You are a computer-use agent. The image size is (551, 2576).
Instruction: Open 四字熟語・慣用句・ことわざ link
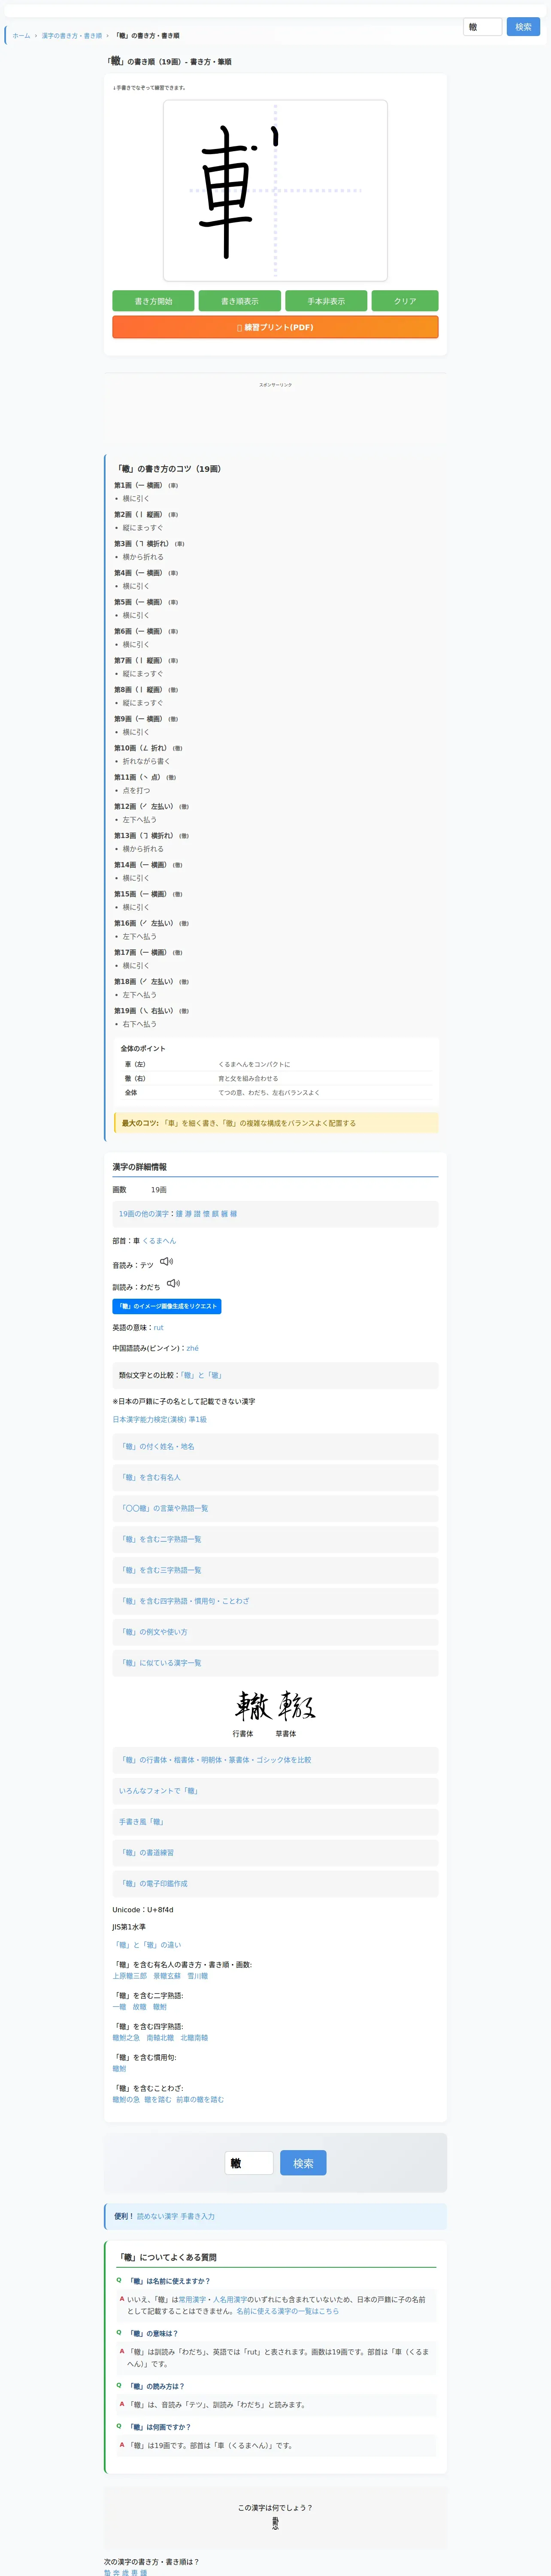click(184, 1602)
